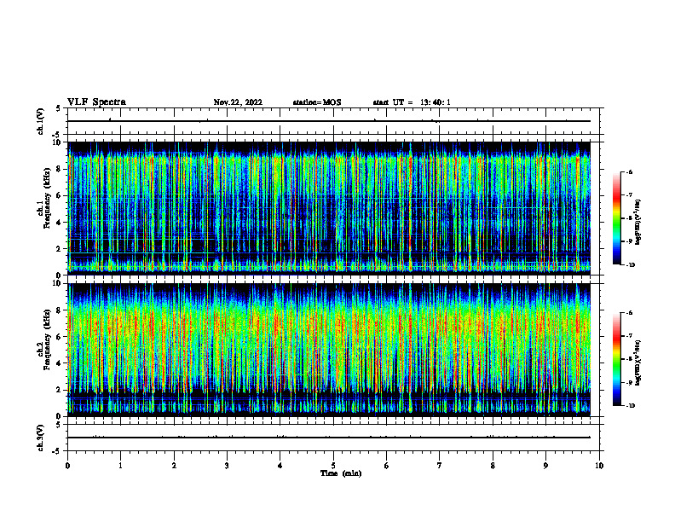Image resolution: width=675 pixels, height=522 pixels.
Task: Select the date text "Nov.22, 2022"
Action: click(238, 102)
